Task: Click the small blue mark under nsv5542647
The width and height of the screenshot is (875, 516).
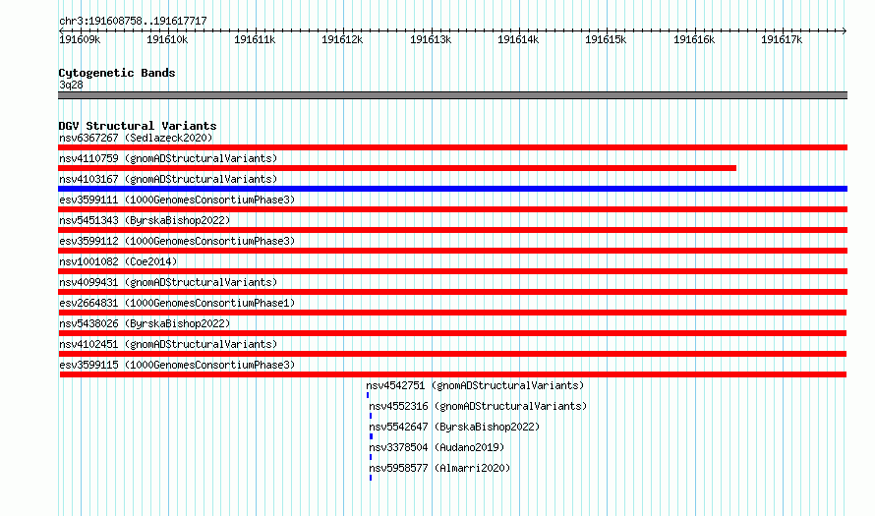Action: 371,436
